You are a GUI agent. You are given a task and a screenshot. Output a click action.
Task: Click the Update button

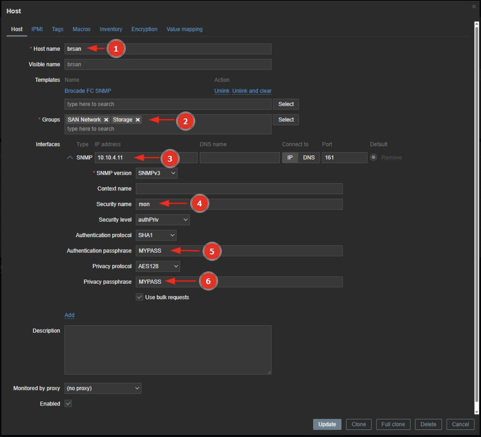tap(327, 424)
